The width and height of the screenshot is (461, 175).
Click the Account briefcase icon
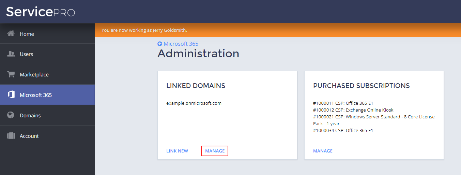pyautogui.click(x=11, y=136)
